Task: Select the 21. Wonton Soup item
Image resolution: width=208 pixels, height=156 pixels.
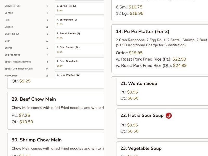Action: [x=138, y=83]
